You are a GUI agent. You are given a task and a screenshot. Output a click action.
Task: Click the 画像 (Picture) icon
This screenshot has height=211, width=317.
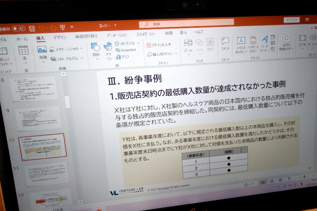(x=42, y=49)
